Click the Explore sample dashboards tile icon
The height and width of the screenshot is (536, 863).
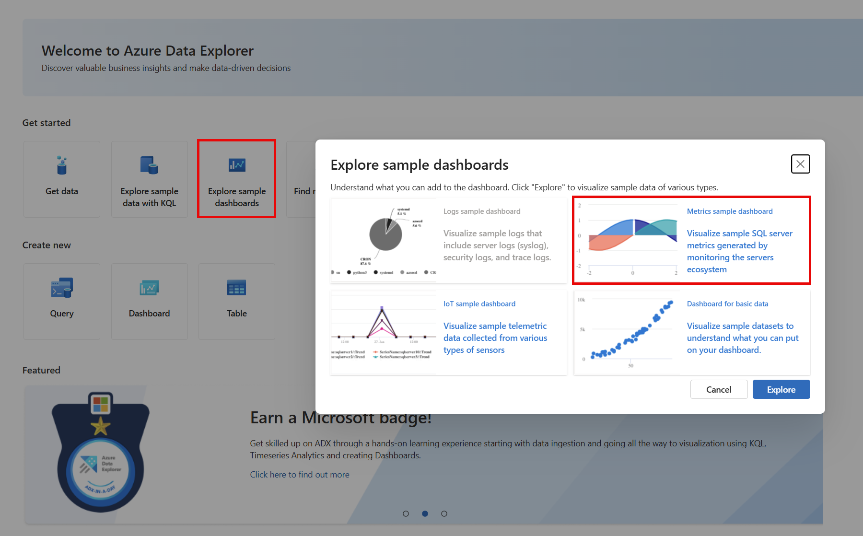tap(236, 164)
